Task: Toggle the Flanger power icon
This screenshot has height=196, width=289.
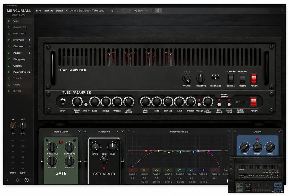Action: (9, 59)
